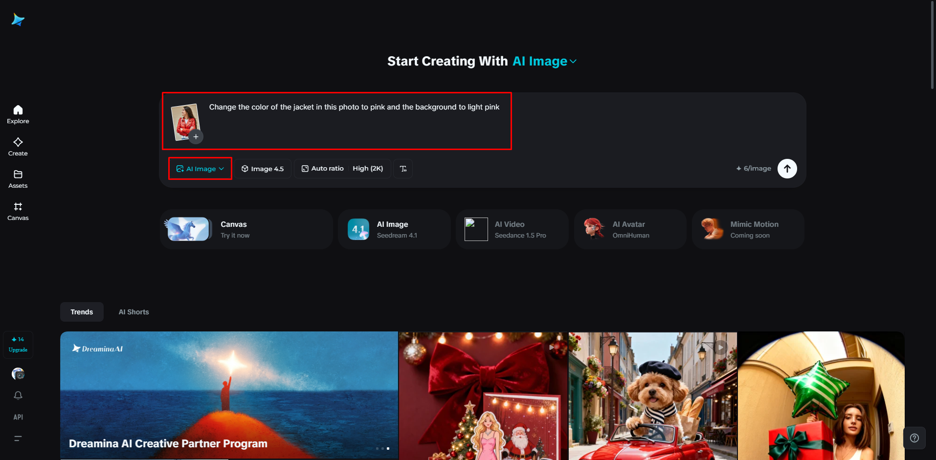This screenshot has height=460, width=936.
Task: Expand the AI Image mode dropdown
Action: click(200, 169)
